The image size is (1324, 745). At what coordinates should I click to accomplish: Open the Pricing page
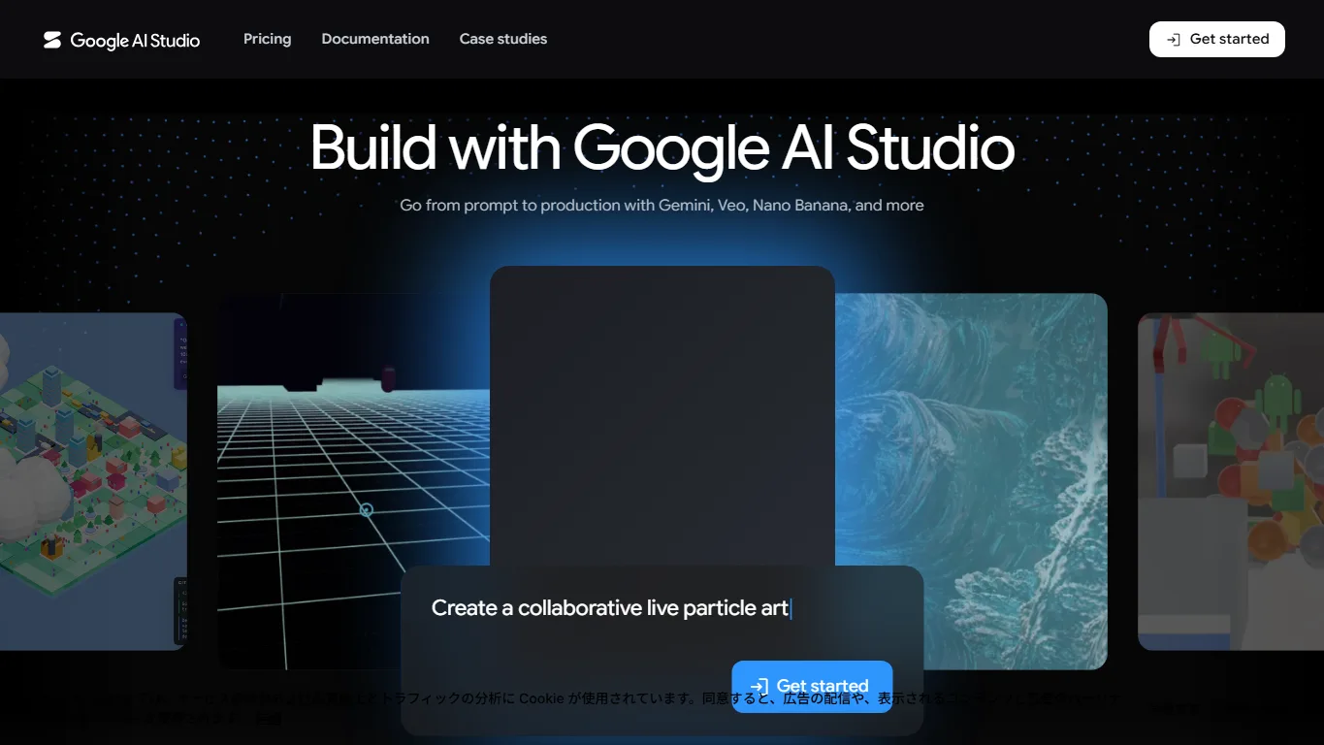pyautogui.click(x=267, y=39)
